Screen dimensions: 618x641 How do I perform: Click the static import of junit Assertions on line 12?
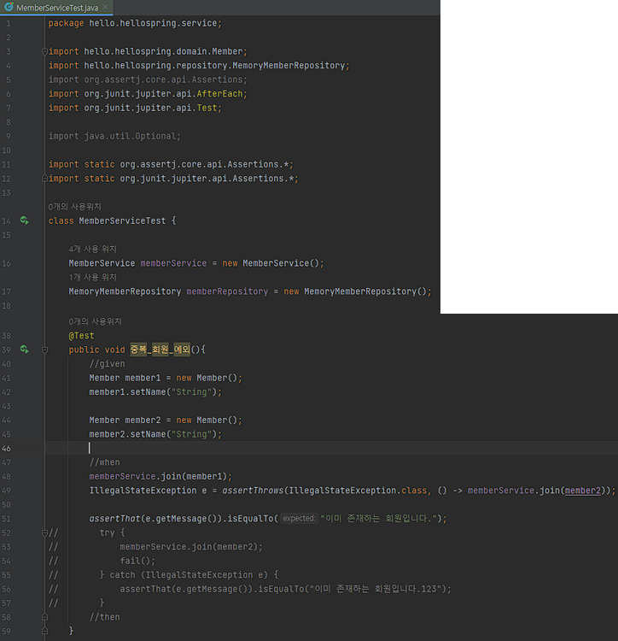[x=173, y=179]
